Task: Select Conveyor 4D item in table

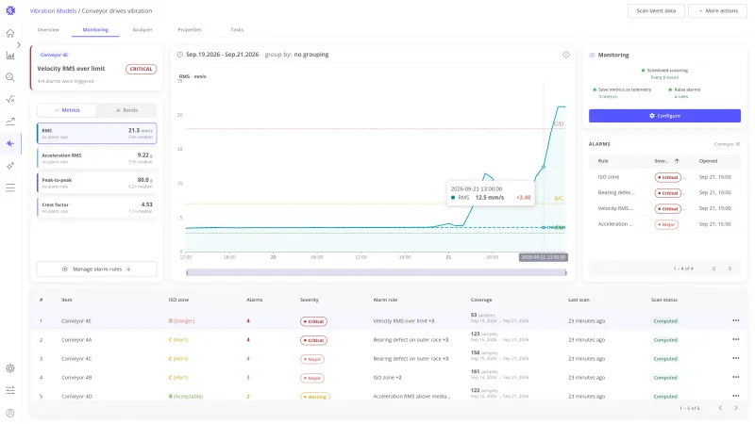Action: (76, 396)
